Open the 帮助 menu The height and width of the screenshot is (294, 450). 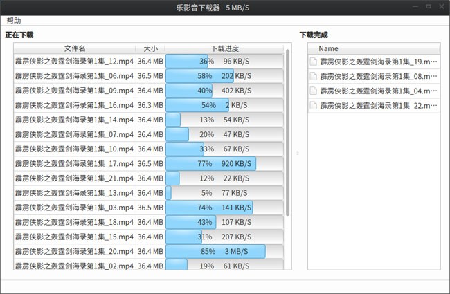pyautogui.click(x=14, y=21)
